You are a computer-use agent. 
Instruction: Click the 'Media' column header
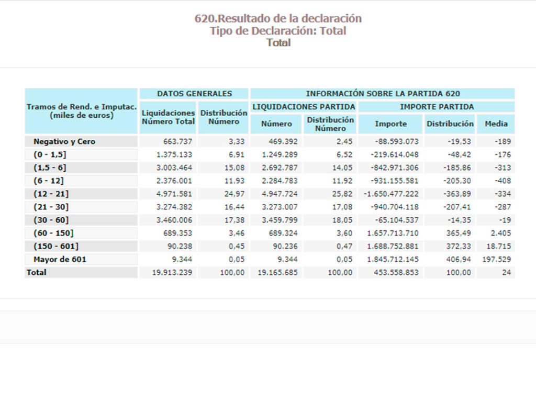[496, 124]
